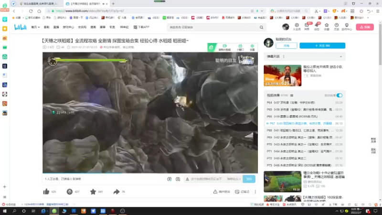
Task: Click the three-dot icon beside 弹幕列表
Action: coord(284,56)
